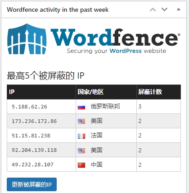
Task: Select IP address 5.188.62.26
Action: coord(29,107)
